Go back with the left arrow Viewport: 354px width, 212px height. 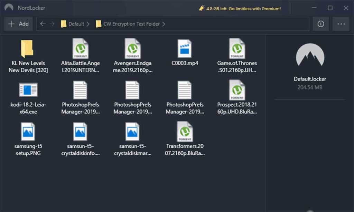(x=43, y=24)
